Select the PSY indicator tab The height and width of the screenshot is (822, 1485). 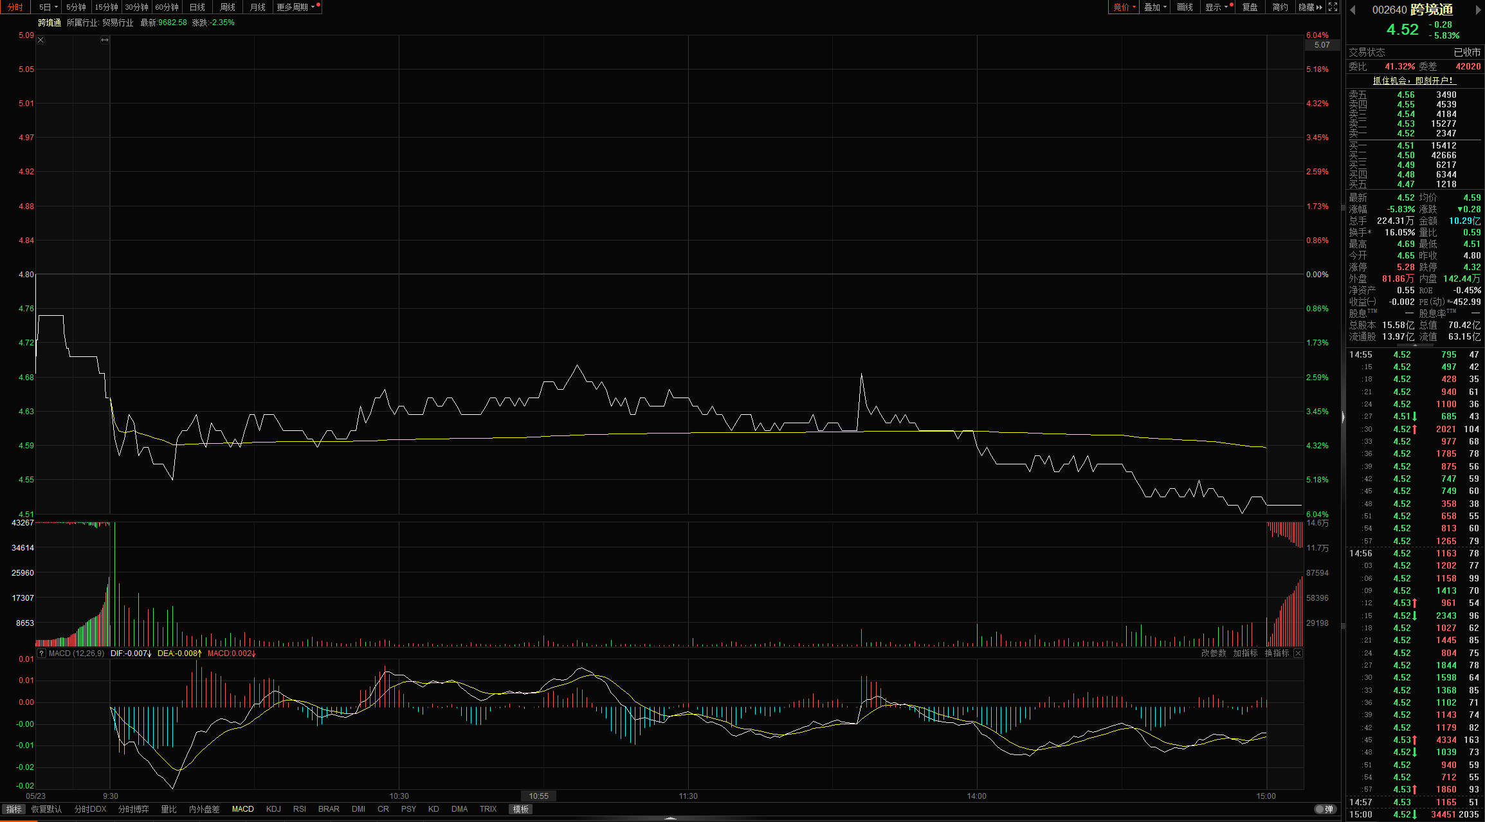pos(408,809)
